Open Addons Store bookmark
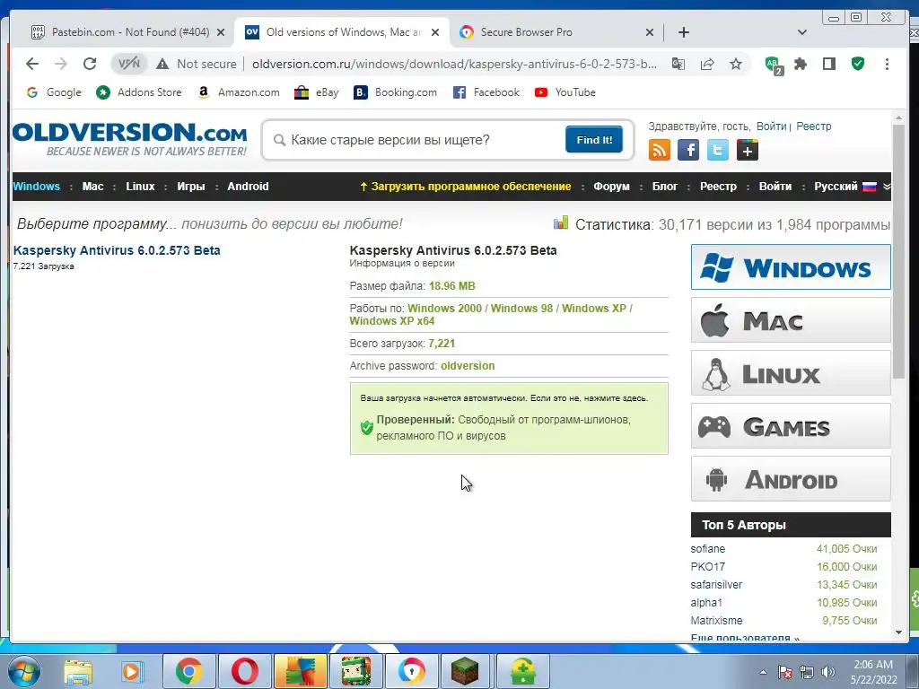The height and width of the screenshot is (689, 919). tap(139, 92)
